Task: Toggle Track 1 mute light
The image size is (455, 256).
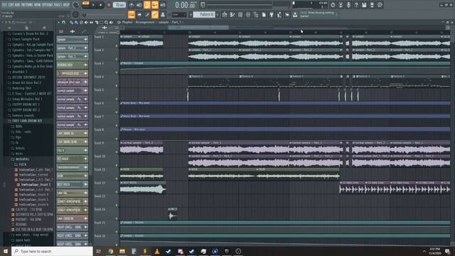Action: tap(117, 46)
